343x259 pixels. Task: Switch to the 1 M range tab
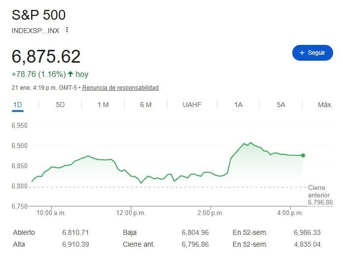coord(103,105)
